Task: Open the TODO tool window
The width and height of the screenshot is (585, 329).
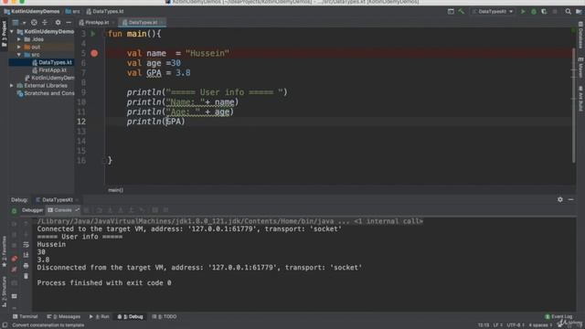Action: (165, 317)
